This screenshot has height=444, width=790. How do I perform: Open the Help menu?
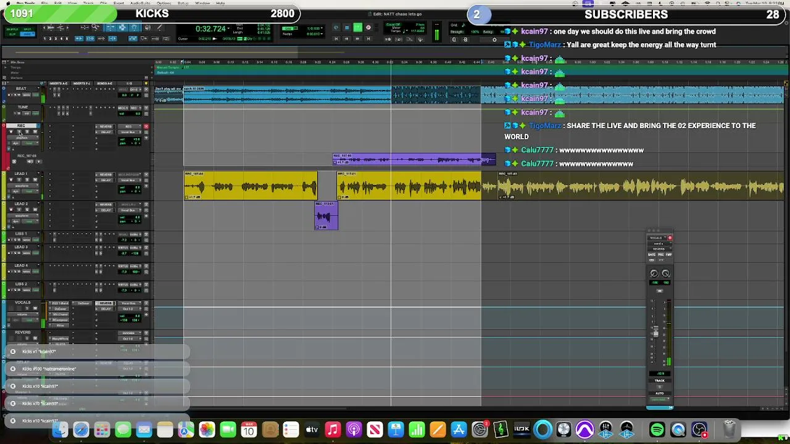220,3
